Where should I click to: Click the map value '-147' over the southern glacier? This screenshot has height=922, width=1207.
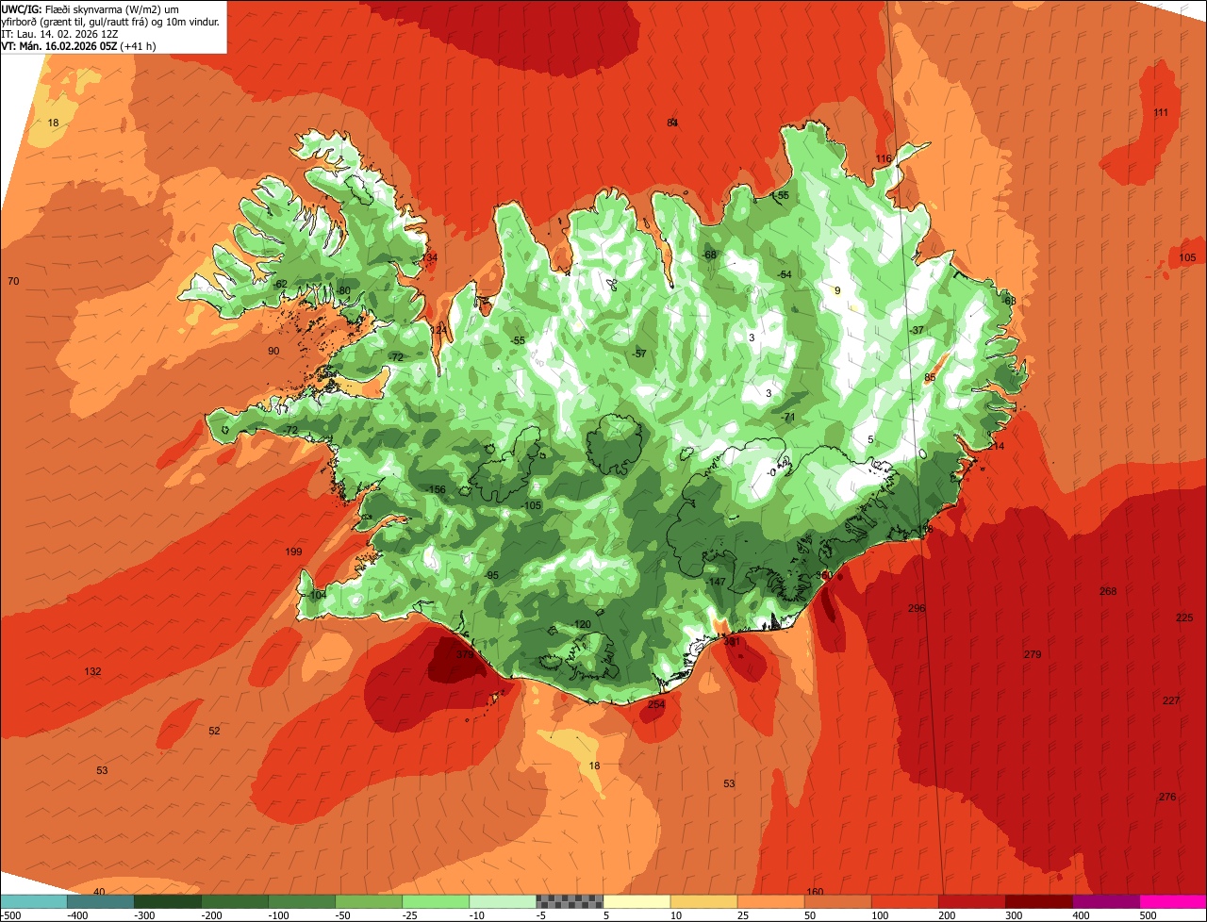(717, 582)
